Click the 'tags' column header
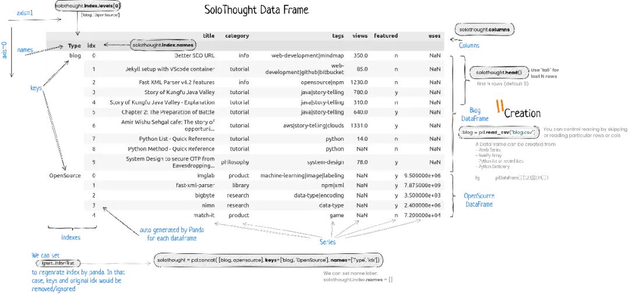Screen dimensions: 629x294 click(338, 35)
